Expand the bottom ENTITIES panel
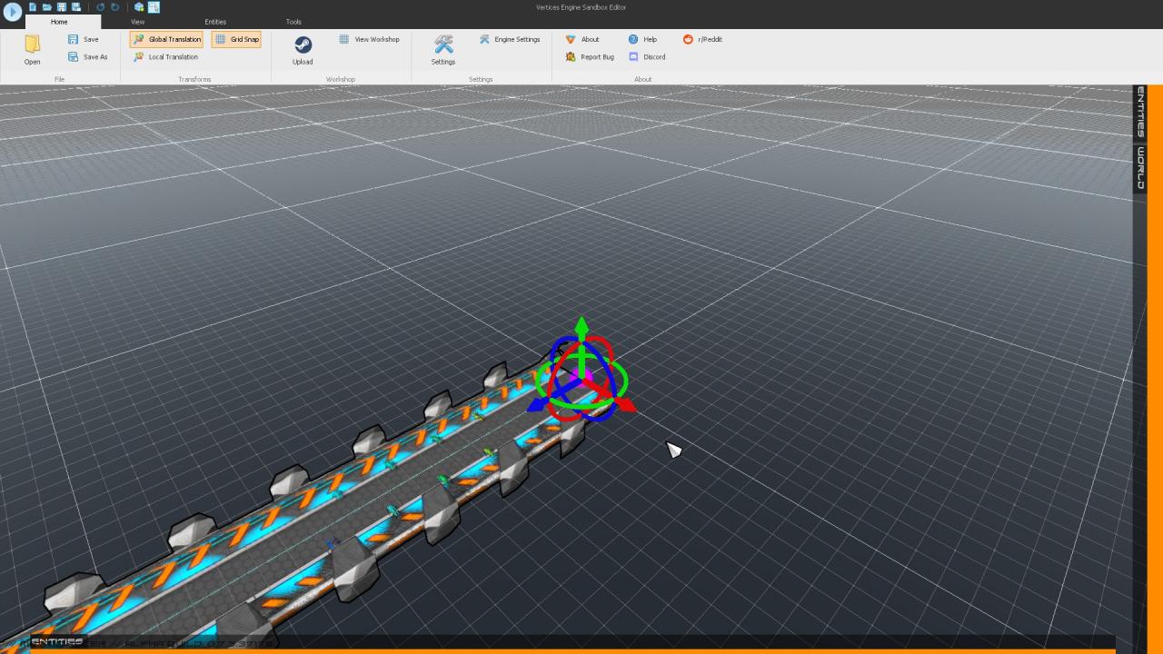Image resolution: width=1163 pixels, height=654 pixels. 56,642
